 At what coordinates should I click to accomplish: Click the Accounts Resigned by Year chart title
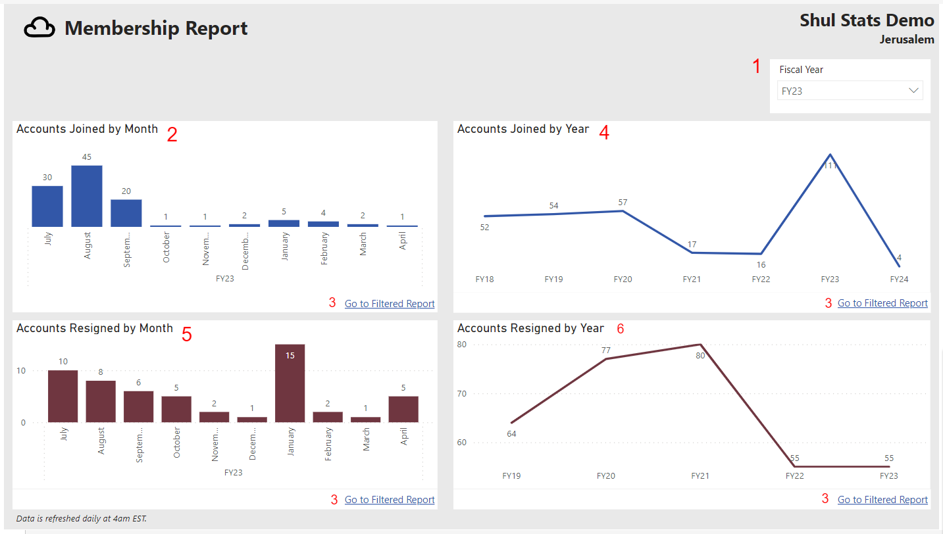(x=529, y=328)
